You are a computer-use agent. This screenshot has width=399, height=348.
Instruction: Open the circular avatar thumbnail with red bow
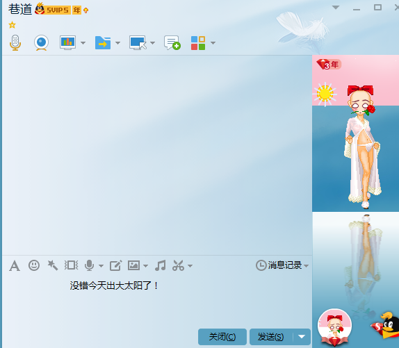coord(334,326)
